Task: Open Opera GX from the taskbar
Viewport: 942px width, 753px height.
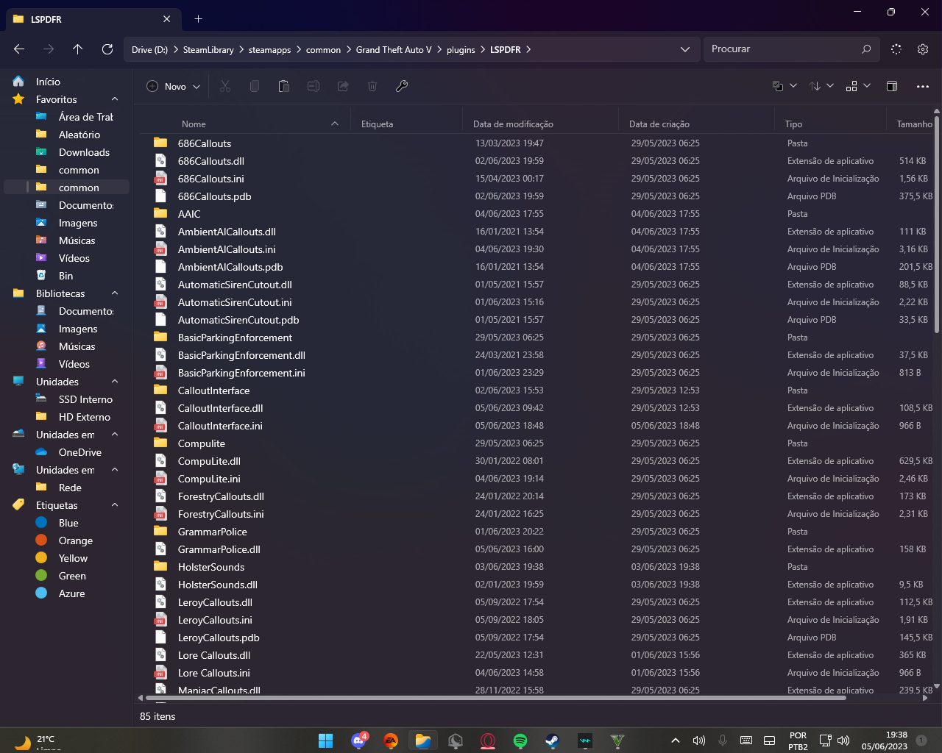Action: [488, 740]
